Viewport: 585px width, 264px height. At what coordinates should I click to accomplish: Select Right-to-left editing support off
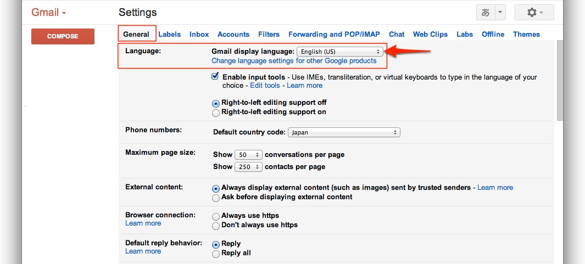pos(216,103)
